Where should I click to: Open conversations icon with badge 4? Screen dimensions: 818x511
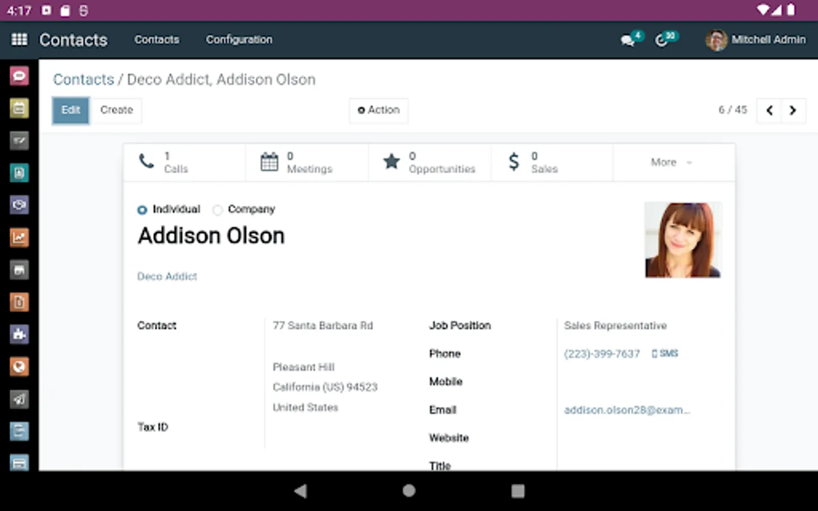pyautogui.click(x=631, y=39)
